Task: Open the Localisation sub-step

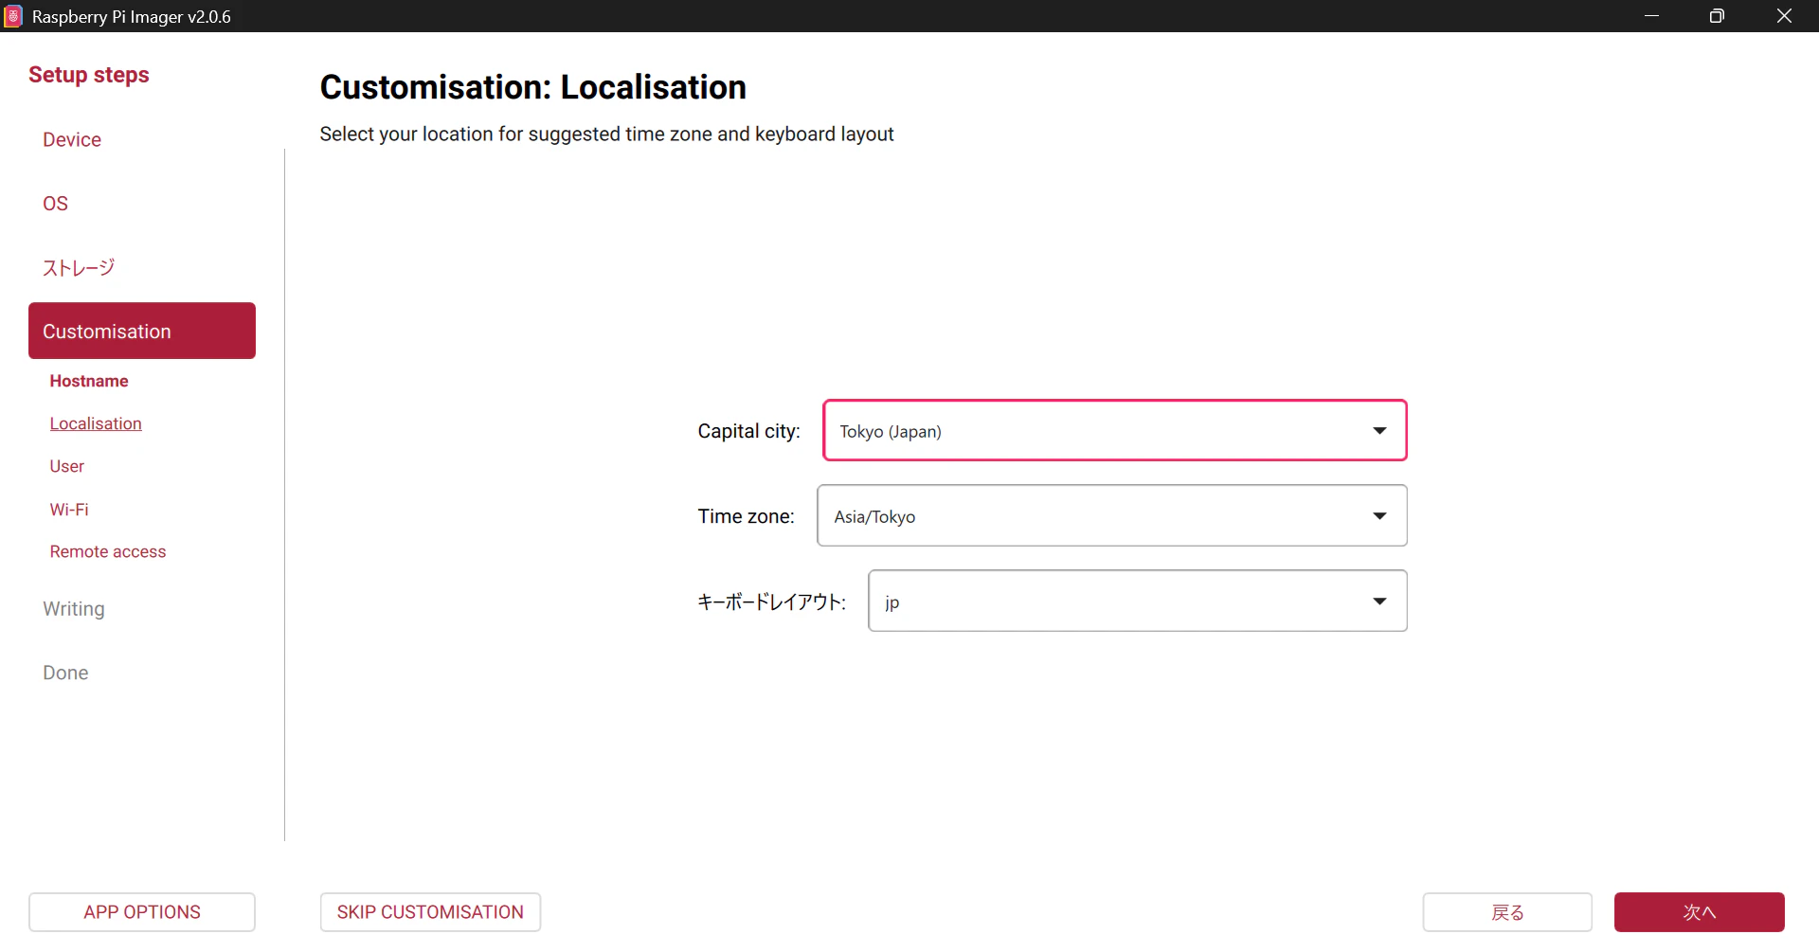Action: pyautogui.click(x=96, y=423)
